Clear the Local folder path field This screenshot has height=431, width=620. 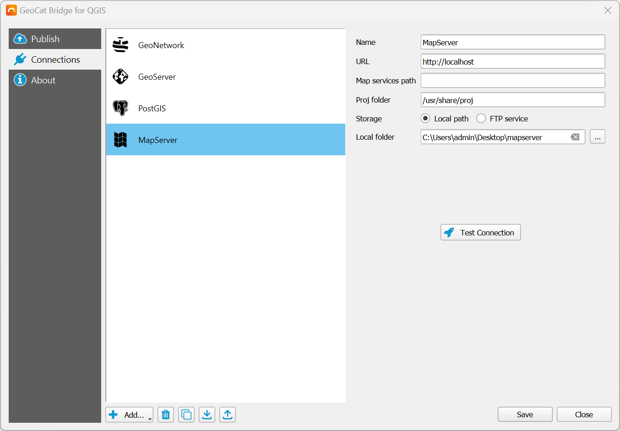pyautogui.click(x=575, y=137)
